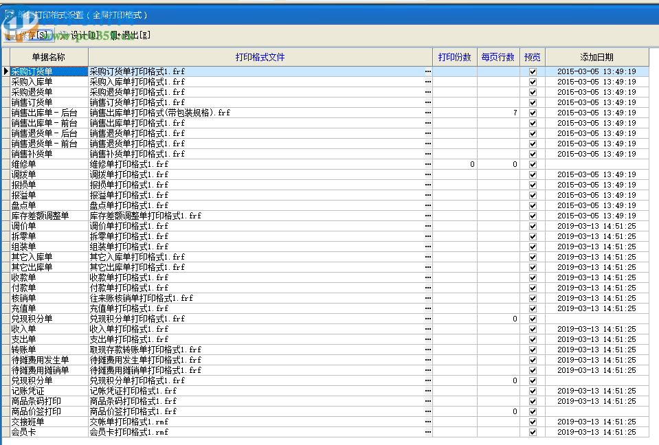Click the 打印格式文件 column header
This screenshot has height=445, width=659.
(x=260, y=57)
